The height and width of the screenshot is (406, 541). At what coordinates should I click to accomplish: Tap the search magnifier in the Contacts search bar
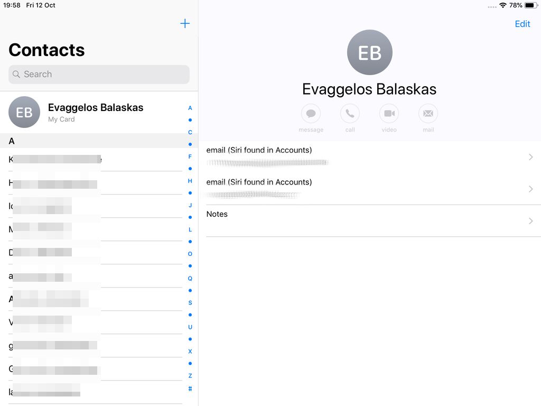17,74
